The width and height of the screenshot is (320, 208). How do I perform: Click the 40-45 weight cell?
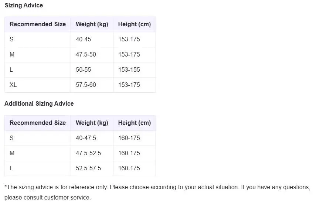(x=84, y=39)
